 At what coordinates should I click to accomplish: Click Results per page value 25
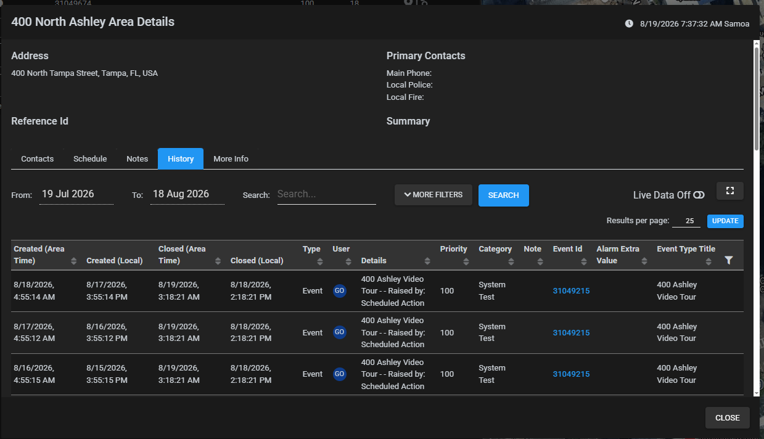(x=686, y=221)
